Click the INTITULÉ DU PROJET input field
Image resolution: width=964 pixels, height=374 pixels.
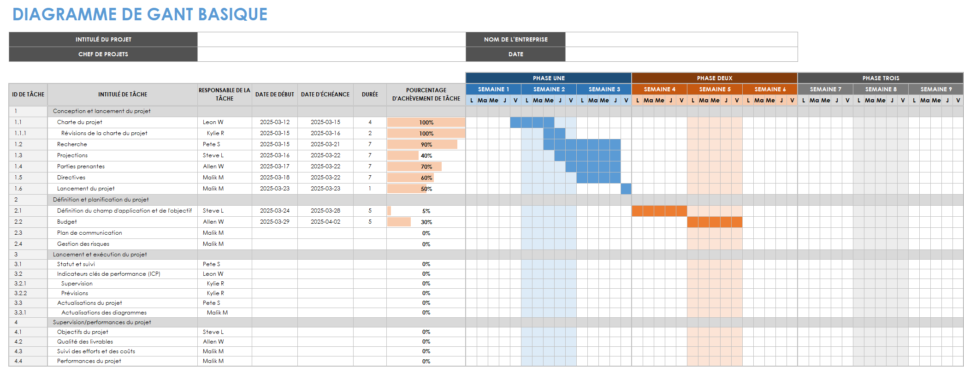tap(331, 39)
